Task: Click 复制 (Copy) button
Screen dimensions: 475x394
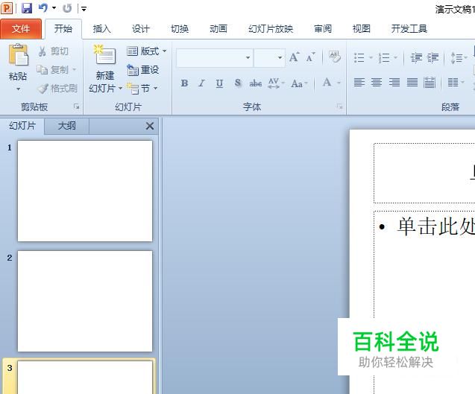Action: pyautogui.click(x=56, y=70)
